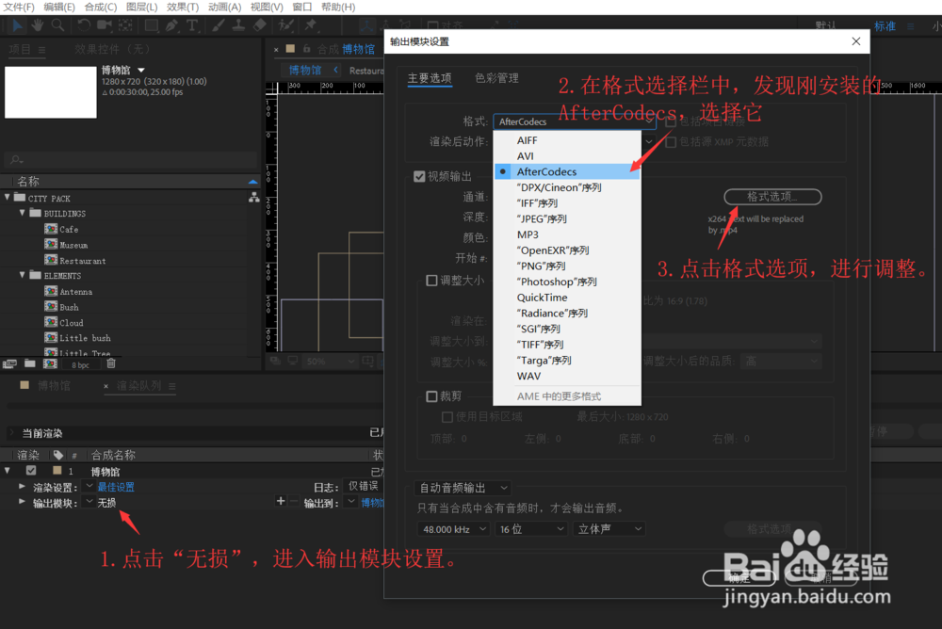
Task: Click the 博物馆 composition thumbnail preview
Action: pyautogui.click(x=51, y=92)
